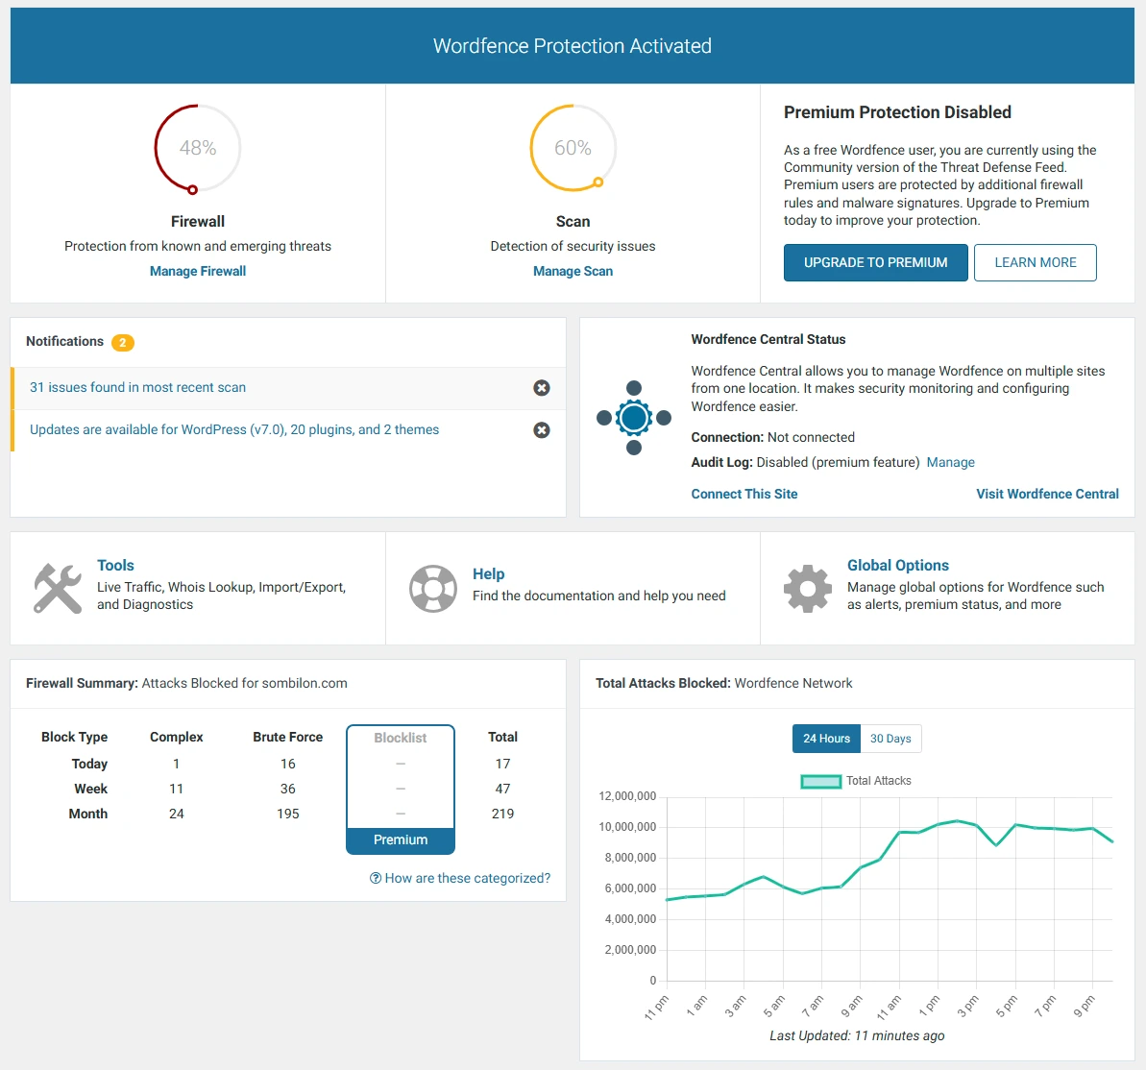Click the 12,000,000 axis label
This screenshot has width=1146, height=1070.
click(x=627, y=796)
